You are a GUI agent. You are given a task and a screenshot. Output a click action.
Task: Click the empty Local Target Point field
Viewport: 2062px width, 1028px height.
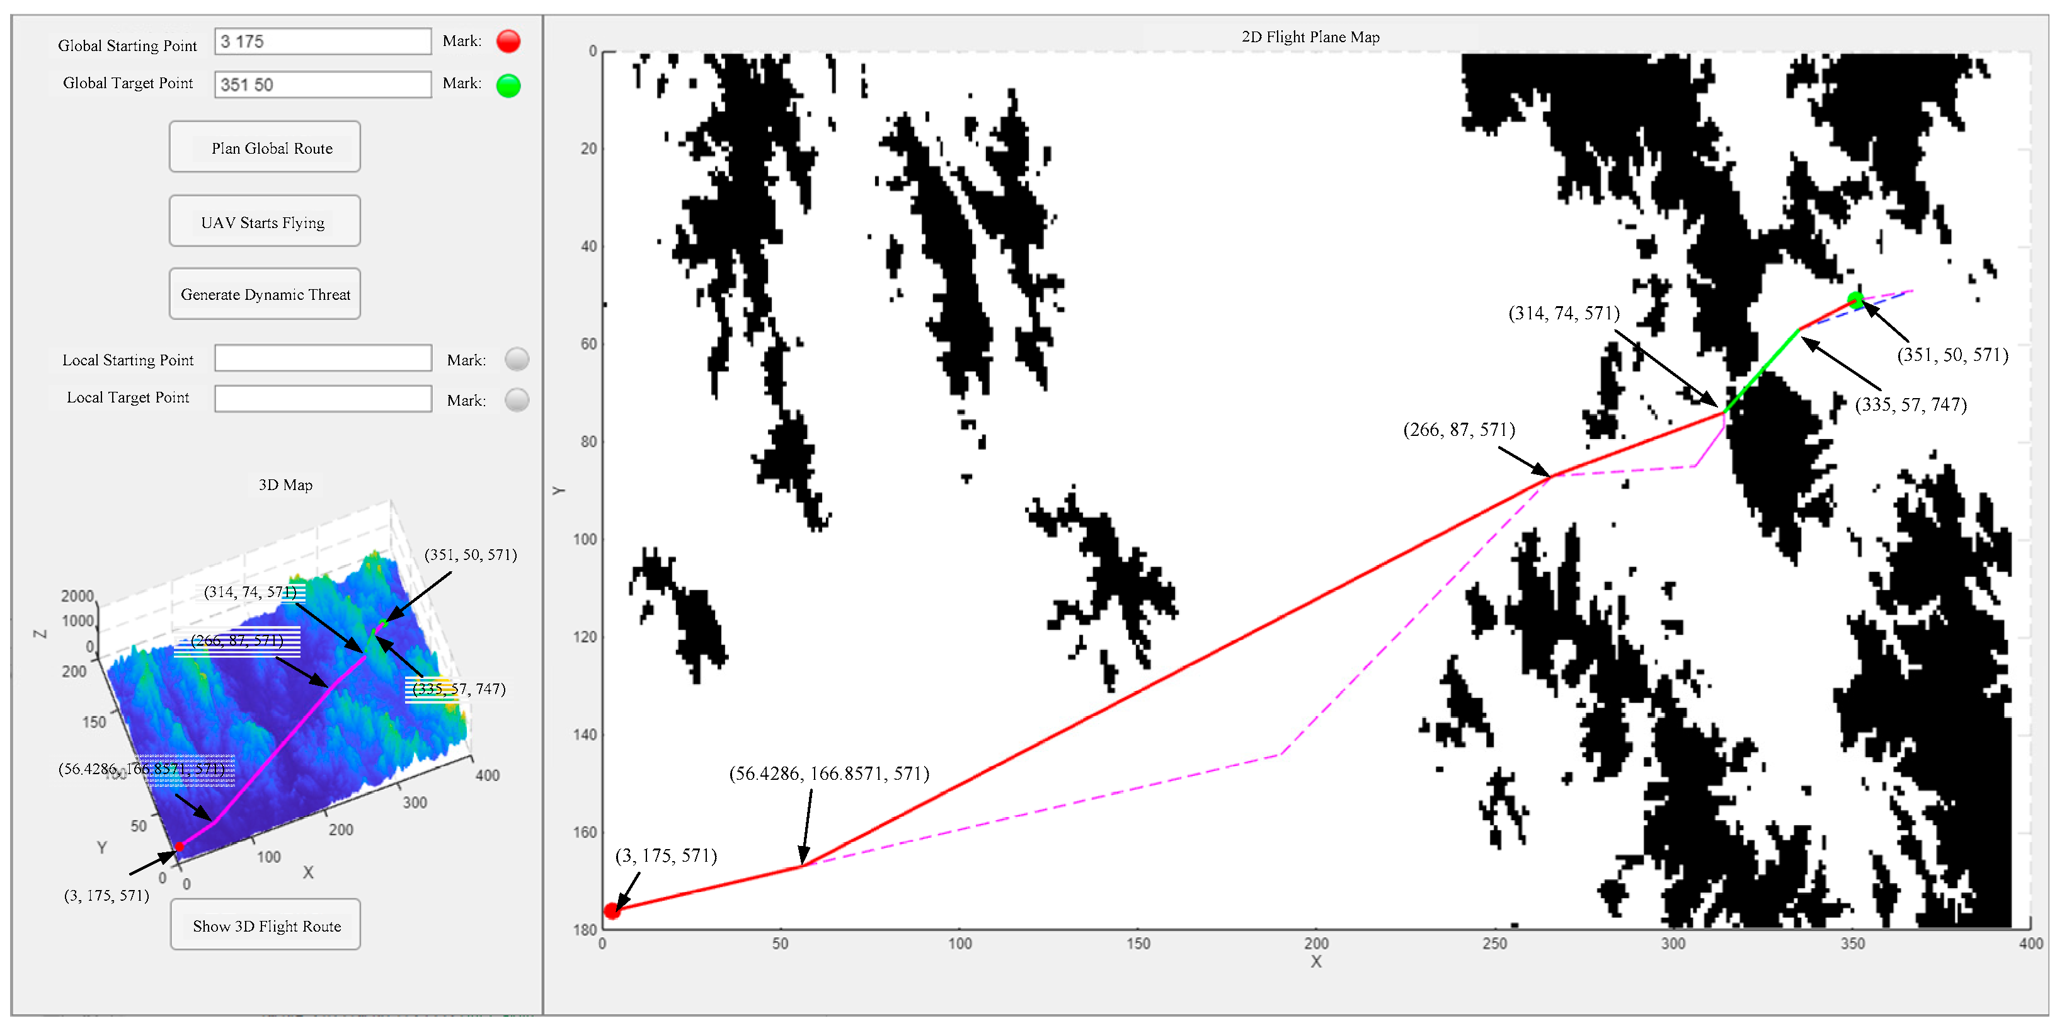pyautogui.click(x=323, y=399)
